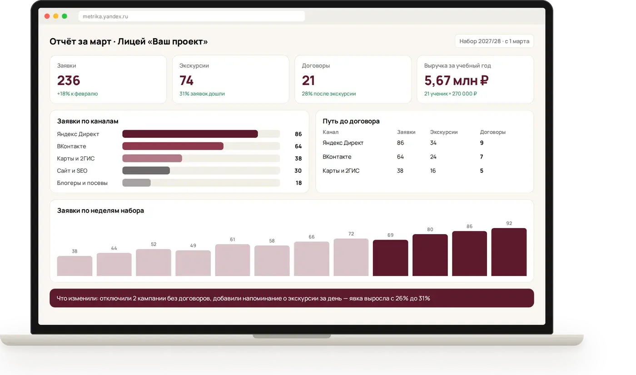Image resolution: width=636 pixels, height=375 pixels.
Task: Click the red close window dot
Action: (47, 16)
